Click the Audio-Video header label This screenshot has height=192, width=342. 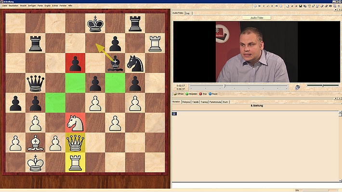[x=257, y=18]
